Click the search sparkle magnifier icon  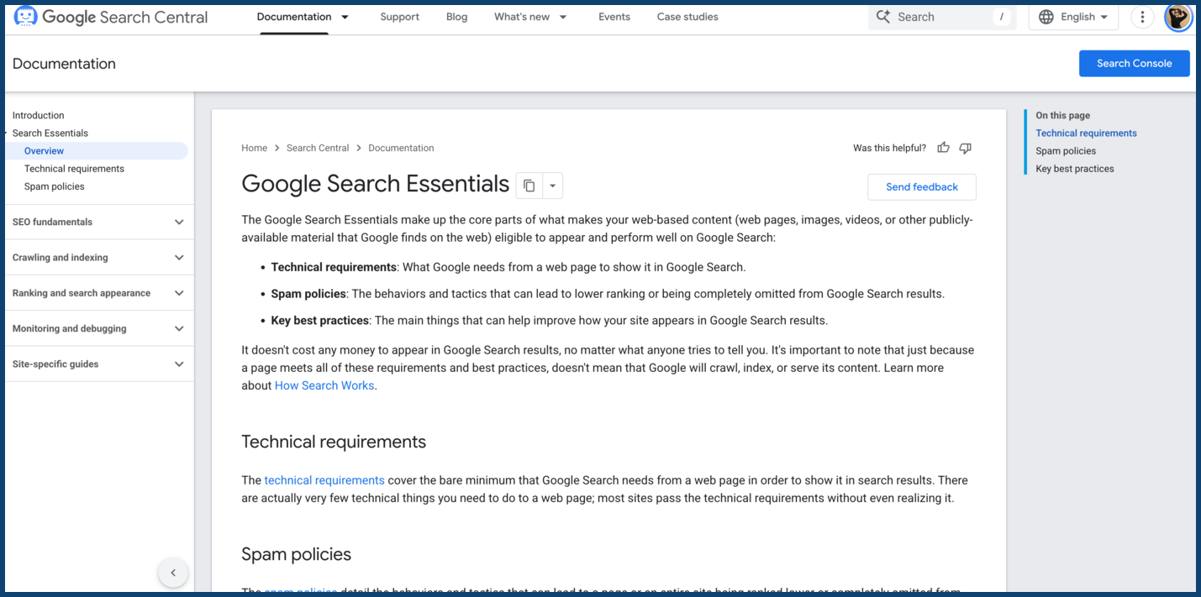tap(882, 17)
